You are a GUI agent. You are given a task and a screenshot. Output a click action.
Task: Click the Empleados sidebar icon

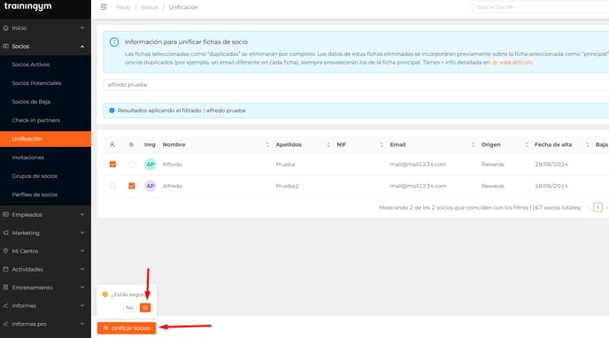5,215
